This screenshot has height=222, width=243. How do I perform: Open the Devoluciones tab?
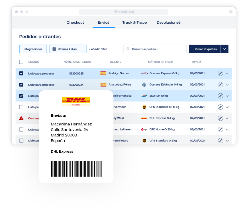tap(168, 23)
